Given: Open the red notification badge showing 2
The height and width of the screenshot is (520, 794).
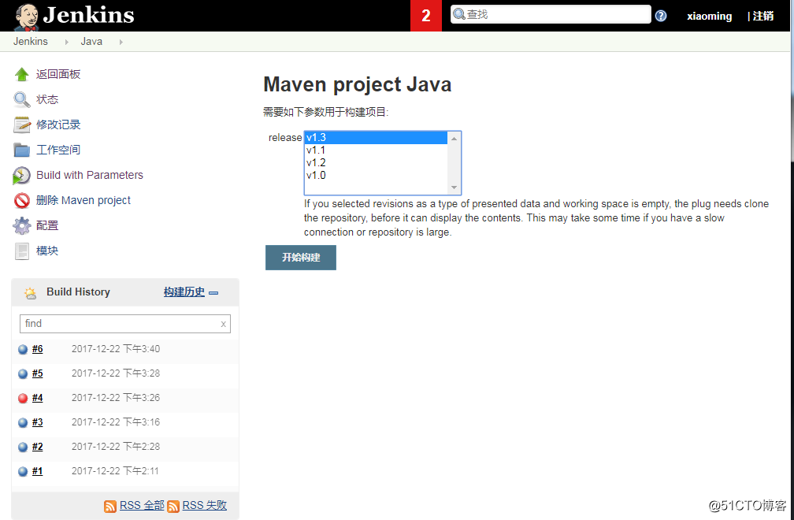Looking at the screenshot, I should pyautogui.click(x=426, y=16).
